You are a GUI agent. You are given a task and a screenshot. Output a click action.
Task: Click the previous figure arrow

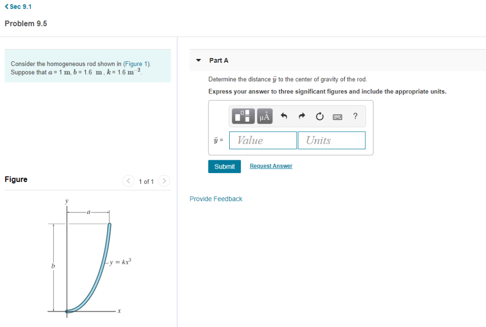click(x=128, y=181)
